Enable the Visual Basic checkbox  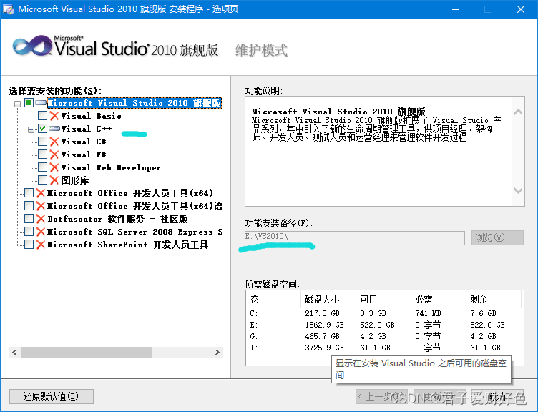tap(42, 116)
